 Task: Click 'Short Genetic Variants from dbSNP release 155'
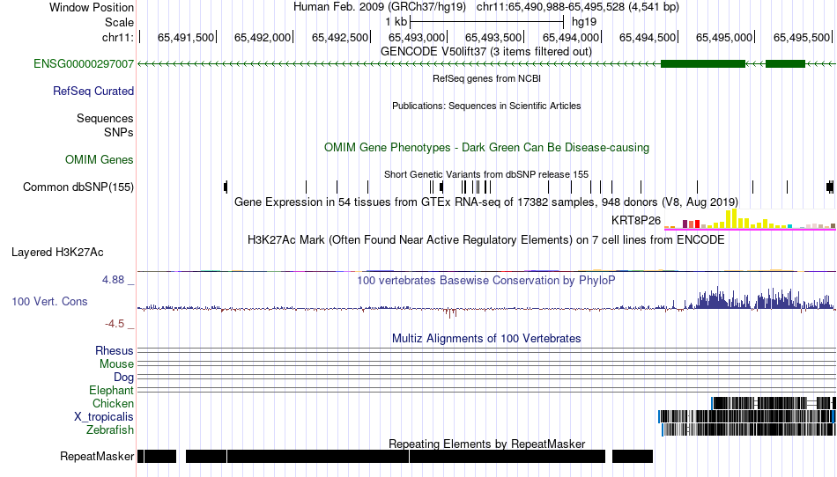(x=486, y=174)
